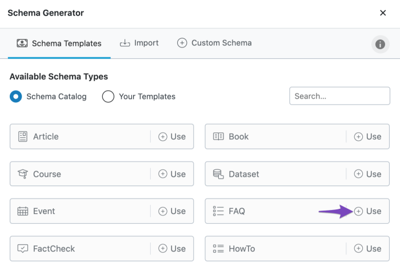Switch to the Import tab

coord(139,43)
